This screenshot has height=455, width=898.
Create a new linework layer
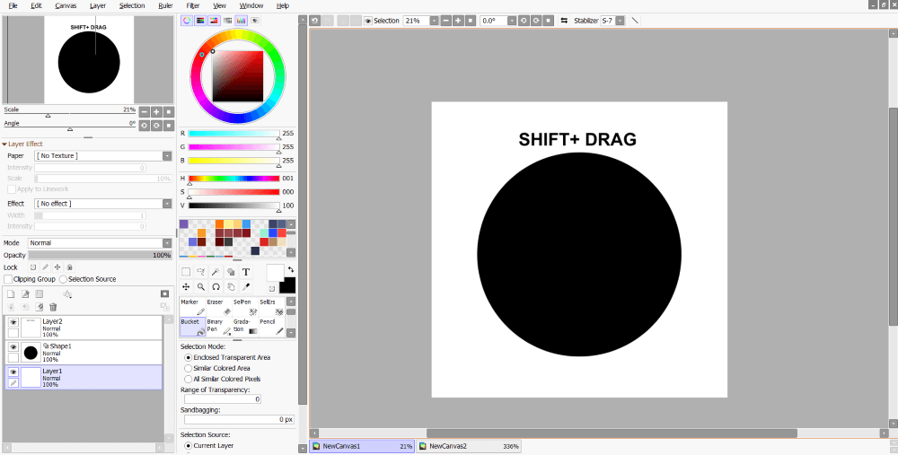click(25, 294)
